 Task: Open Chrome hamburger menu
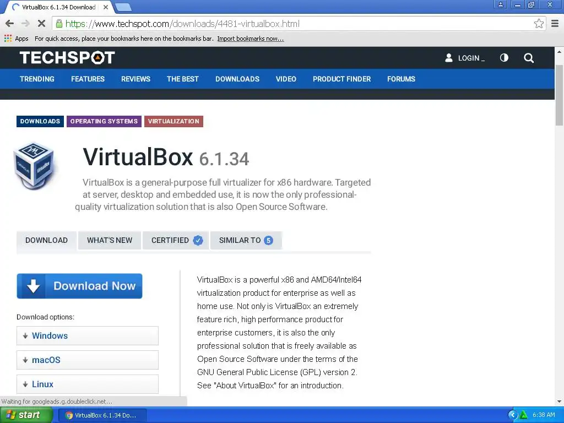click(555, 24)
